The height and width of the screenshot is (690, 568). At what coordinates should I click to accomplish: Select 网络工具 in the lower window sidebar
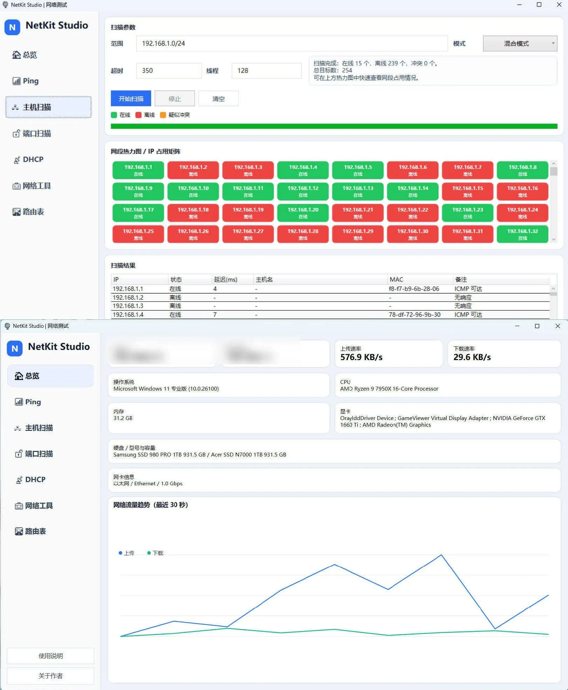tap(39, 505)
